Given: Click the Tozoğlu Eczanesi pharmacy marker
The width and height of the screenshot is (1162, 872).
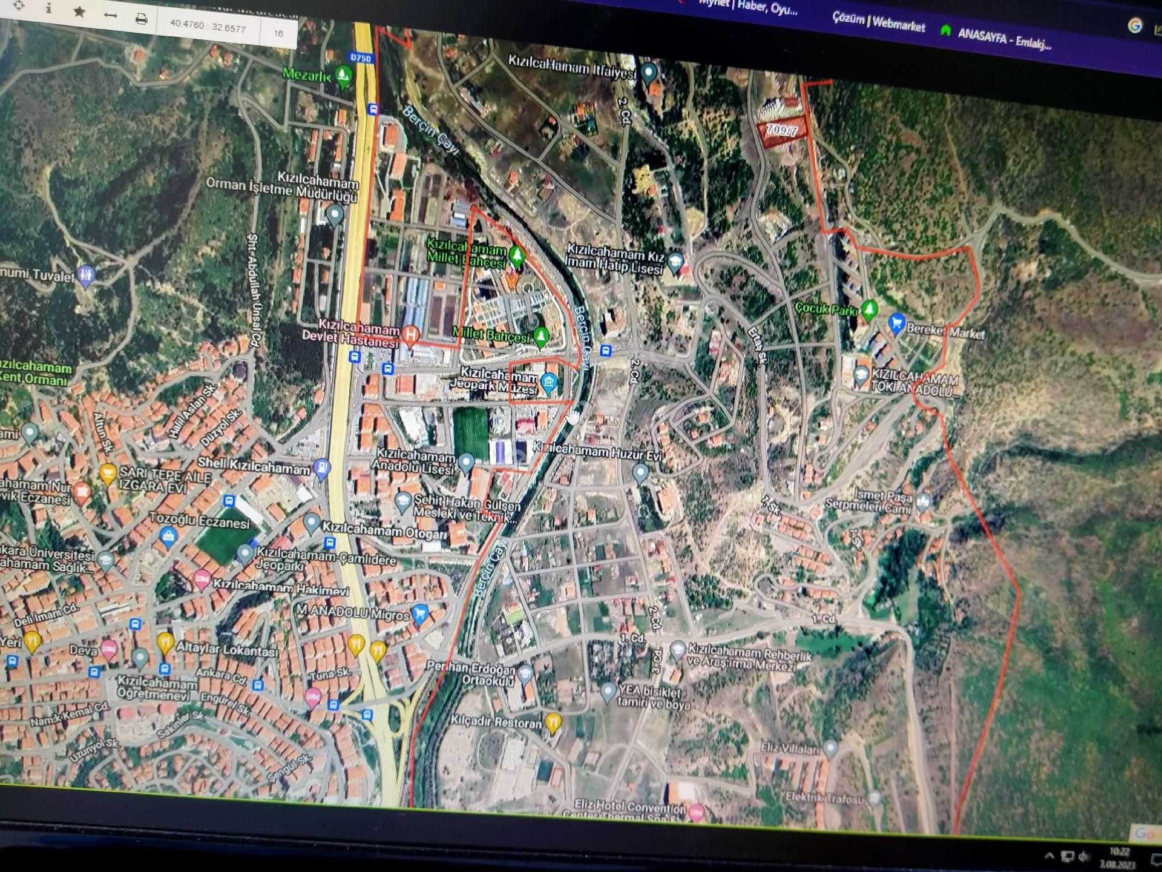Looking at the screenshot, I should coord(168,537).
